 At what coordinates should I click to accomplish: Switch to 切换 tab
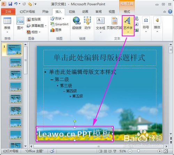72,12
